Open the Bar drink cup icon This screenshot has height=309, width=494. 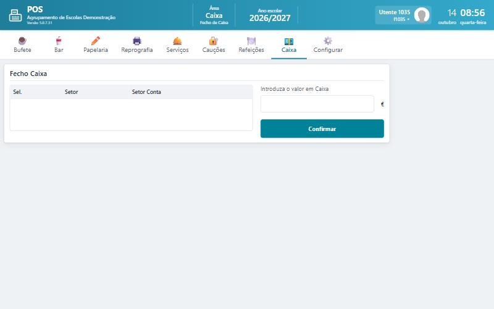(x=59, y=41)
